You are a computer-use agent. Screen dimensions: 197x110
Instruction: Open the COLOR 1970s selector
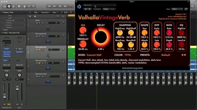click(128, 55)
